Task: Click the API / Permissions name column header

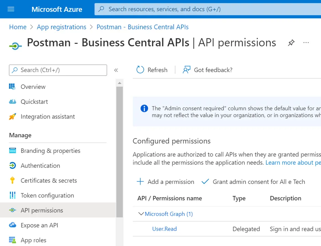Action: point(169,198)
